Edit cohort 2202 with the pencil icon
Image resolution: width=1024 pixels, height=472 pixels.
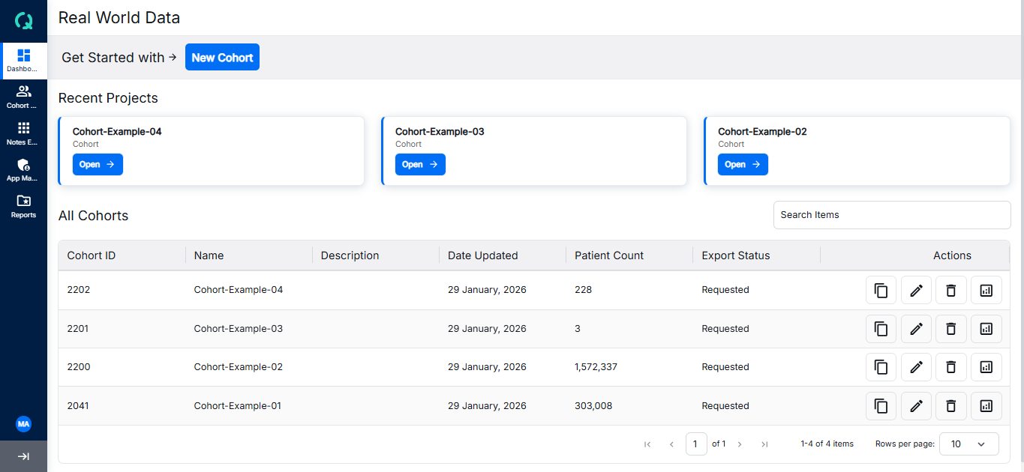(x=916, y=290)
